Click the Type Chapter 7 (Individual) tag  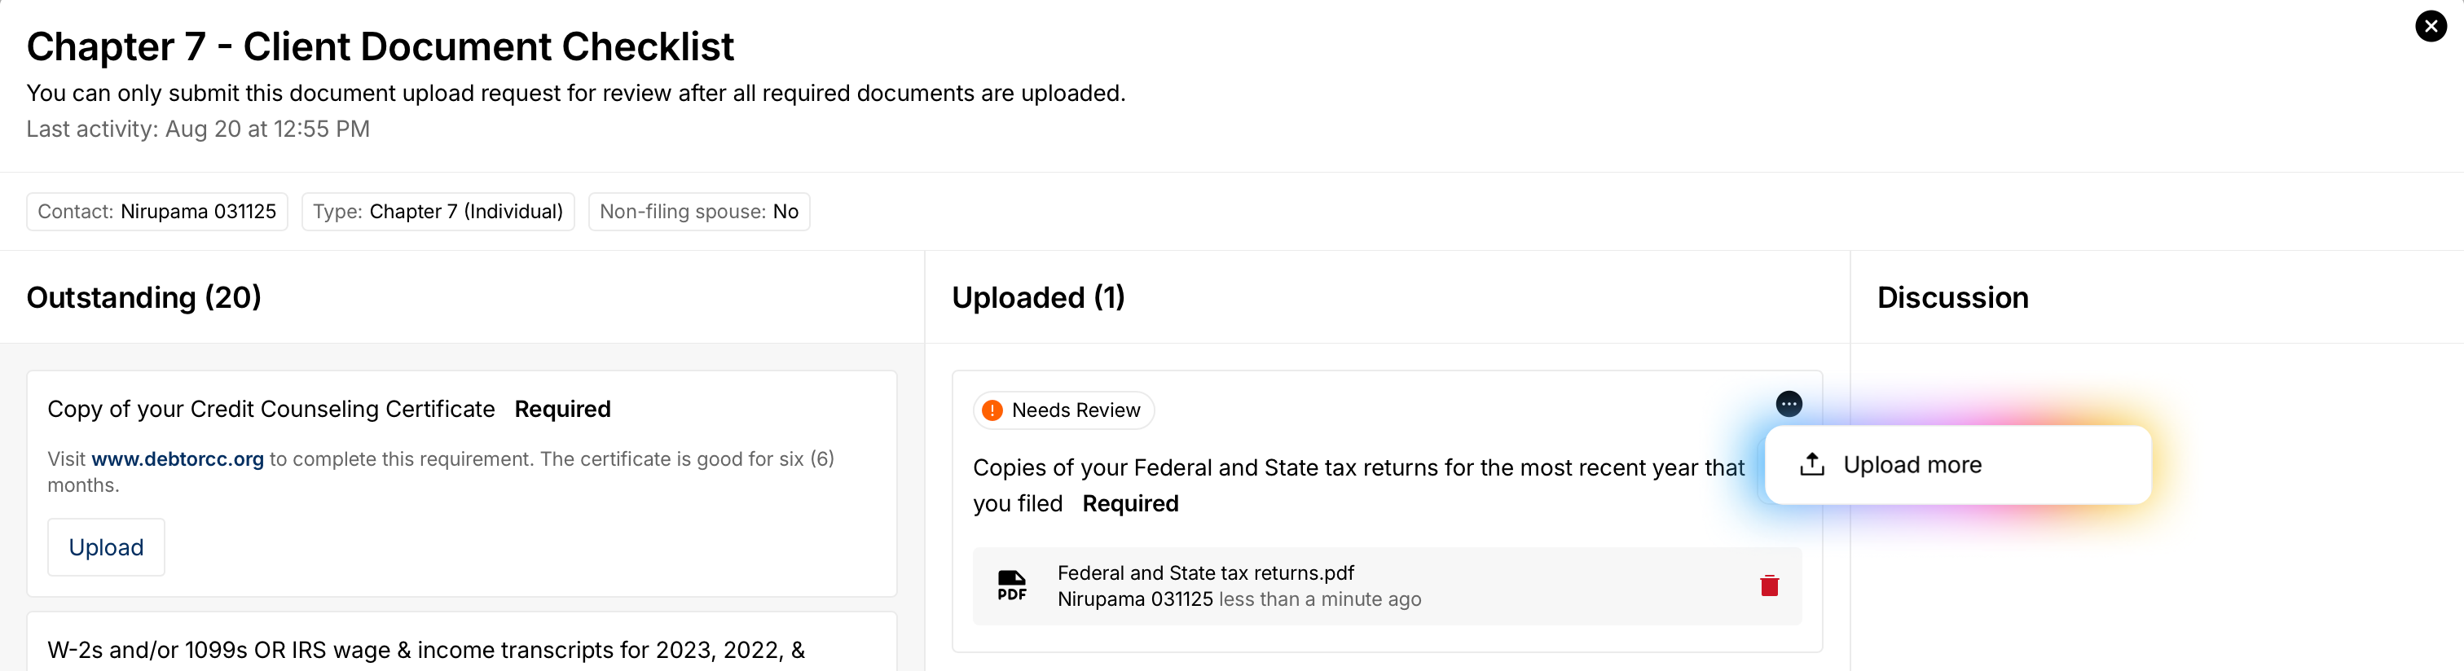[437, 211]
